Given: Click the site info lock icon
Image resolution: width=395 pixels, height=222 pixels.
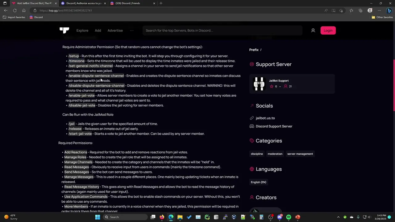Looking at the screenshot, I should (x=35, y=10).
